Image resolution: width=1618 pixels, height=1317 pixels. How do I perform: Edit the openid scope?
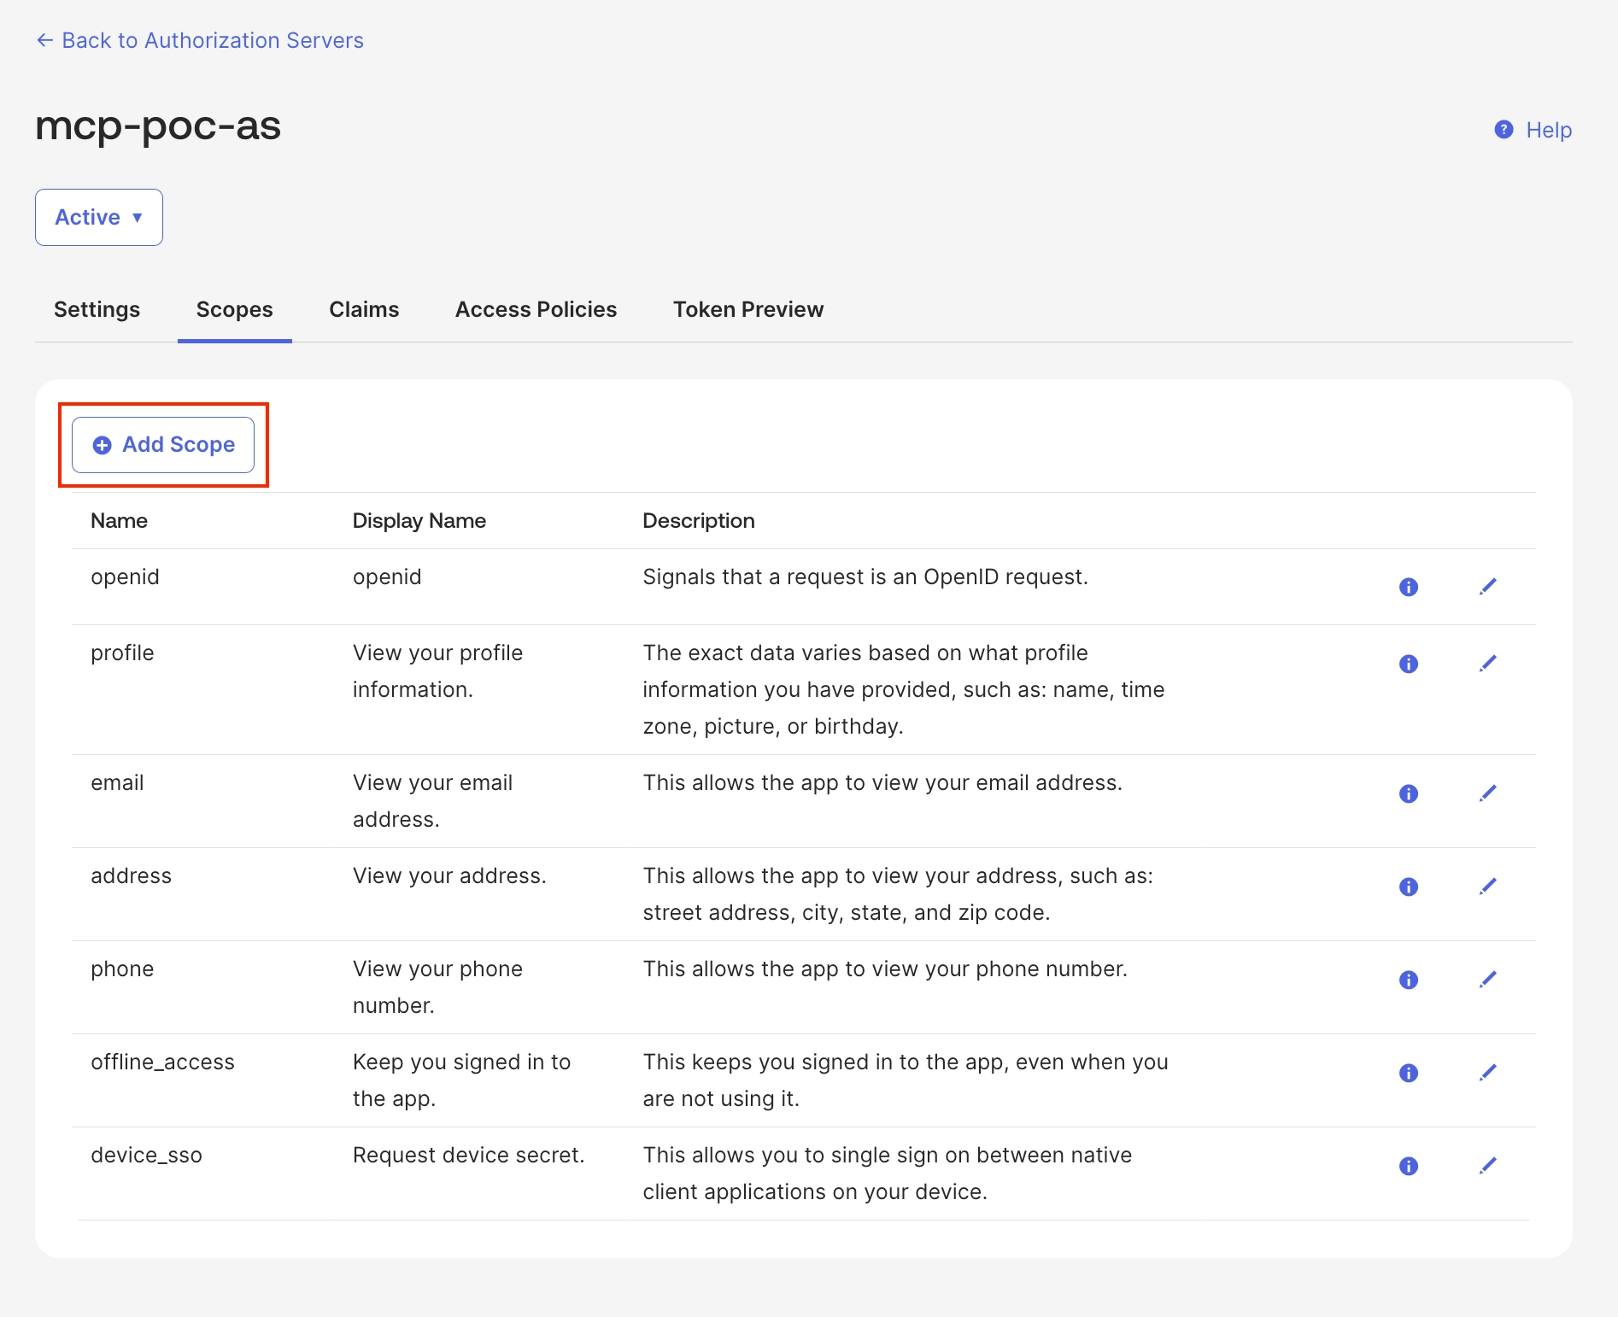click(1488, 586)
